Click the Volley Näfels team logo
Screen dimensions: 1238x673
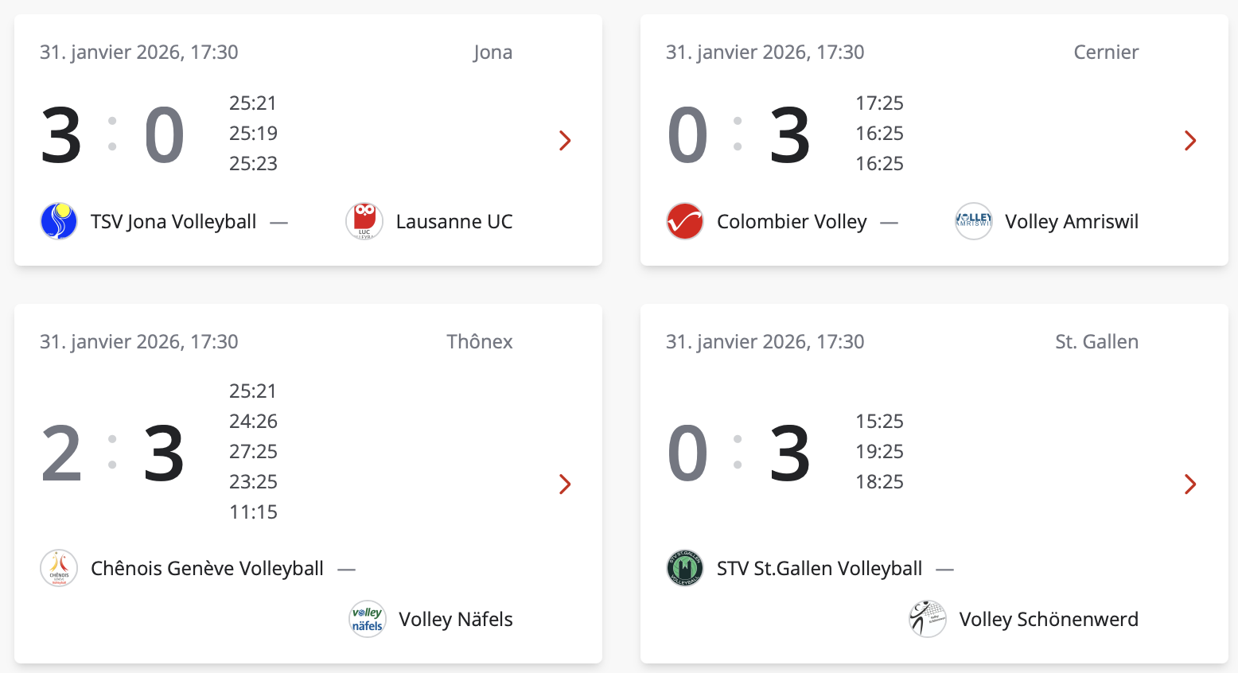click(368, 619)
